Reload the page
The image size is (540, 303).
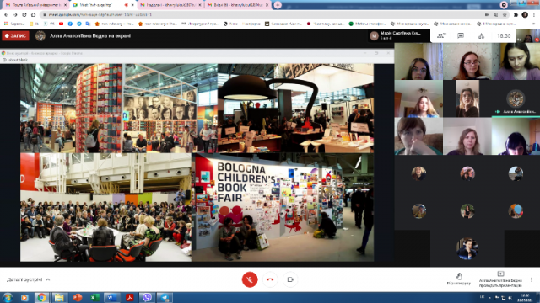pyautogui.click(x=24, y=15)
